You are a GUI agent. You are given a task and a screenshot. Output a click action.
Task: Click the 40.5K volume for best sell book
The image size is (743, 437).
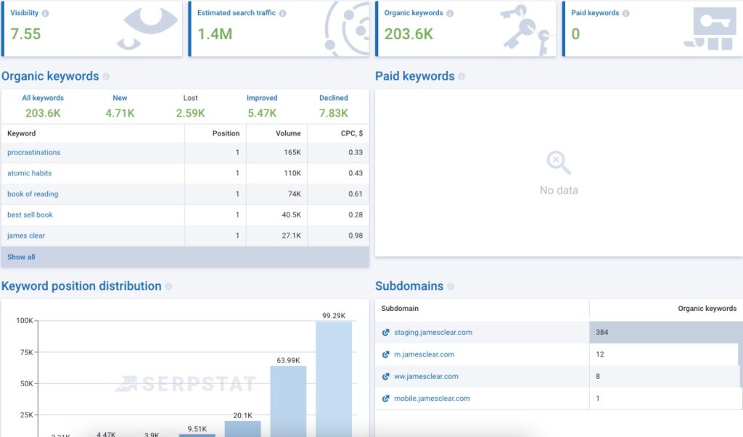tap(292, 215)
